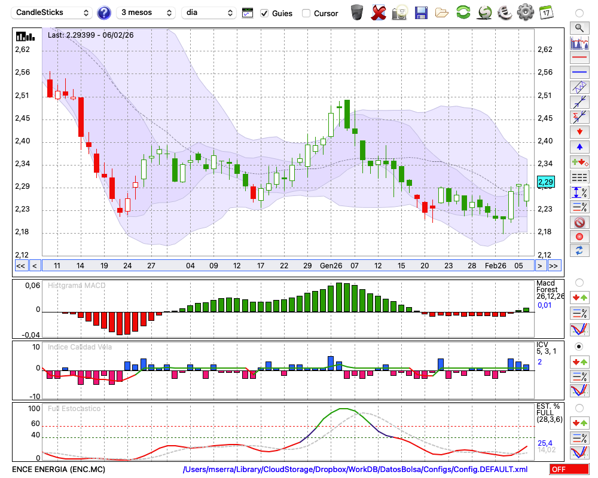Click the blue floppy disk save icon
The width and height of the screenshot is (598, 478).
pos(421,13)
